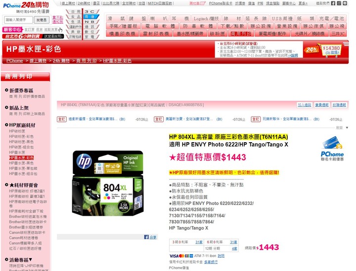Select the 3C category tab

coord(90,11)
